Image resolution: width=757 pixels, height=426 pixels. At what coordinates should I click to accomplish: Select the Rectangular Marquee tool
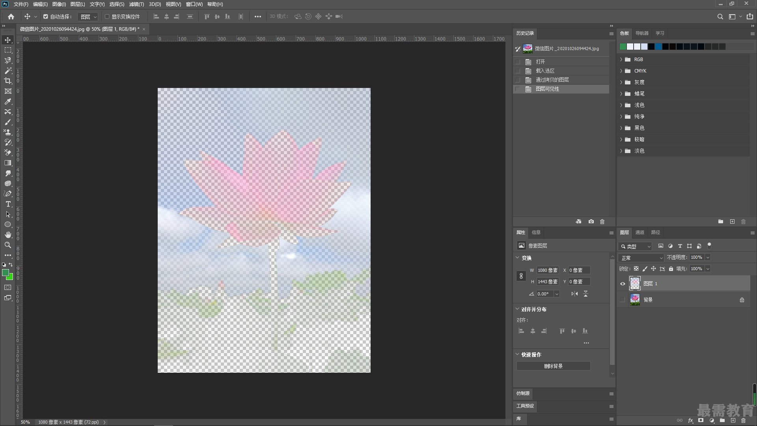click(x=8, y=50)
